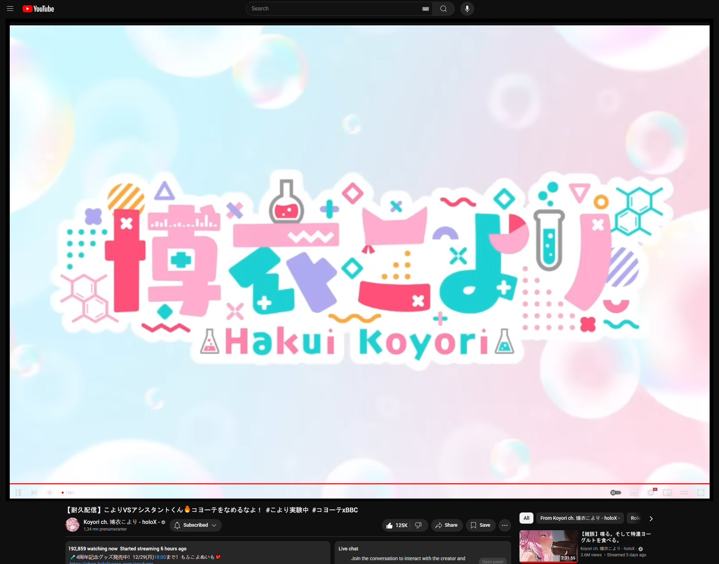Image resolution: width=719 pixels, height=564 pixels.
Task: Toggle subtitles/closed captions
Action: coord(634,493)
